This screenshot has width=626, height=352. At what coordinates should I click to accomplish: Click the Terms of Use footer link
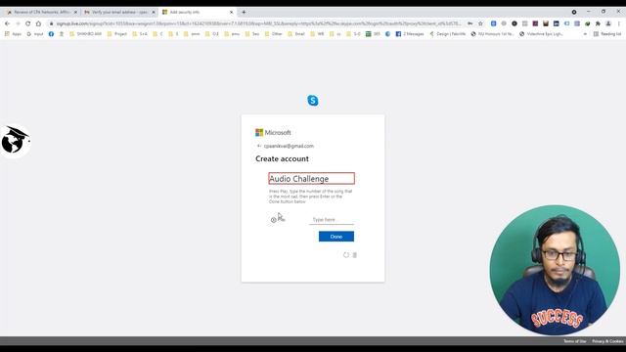[575, 341]
